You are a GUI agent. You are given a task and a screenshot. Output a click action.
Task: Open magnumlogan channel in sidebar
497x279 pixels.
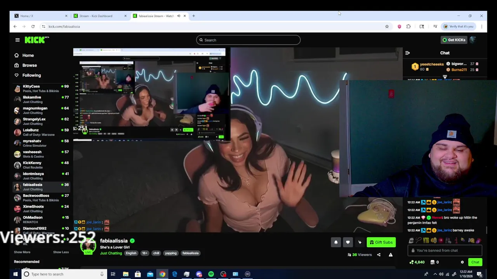click(41, 110)
